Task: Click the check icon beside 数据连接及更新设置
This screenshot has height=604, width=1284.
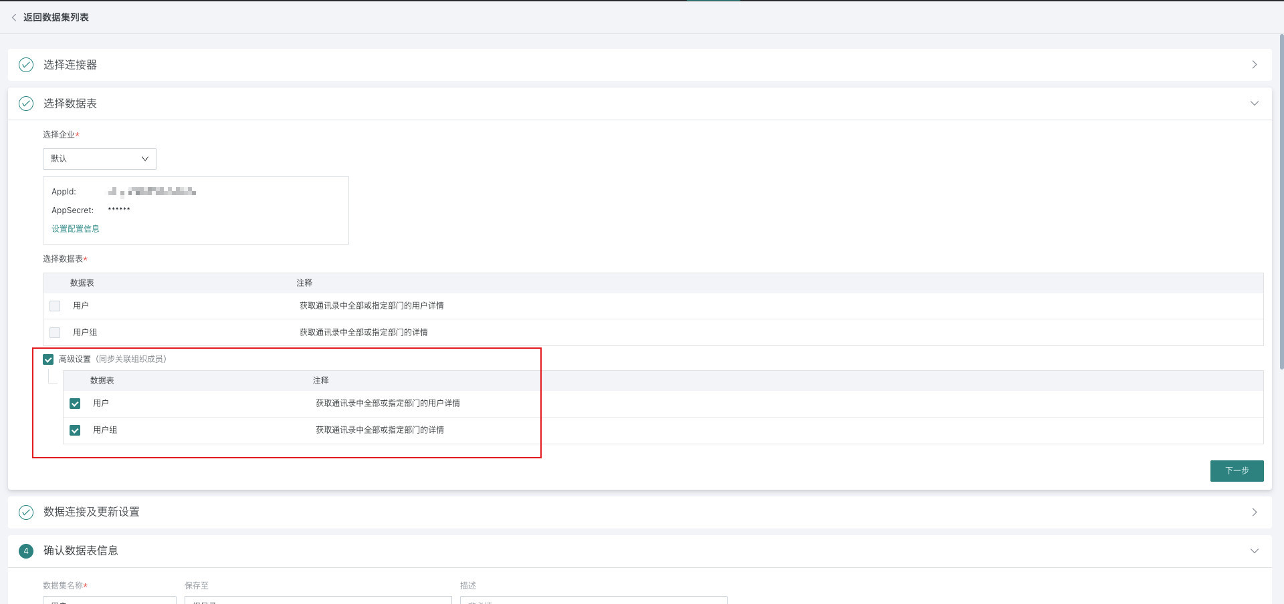Action: pos(26,512)
